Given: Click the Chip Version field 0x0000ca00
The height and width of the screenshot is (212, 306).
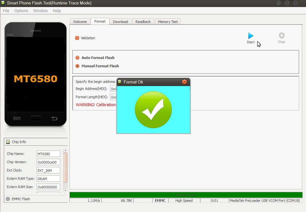Looking at the screenshot, I should [48, 162].
